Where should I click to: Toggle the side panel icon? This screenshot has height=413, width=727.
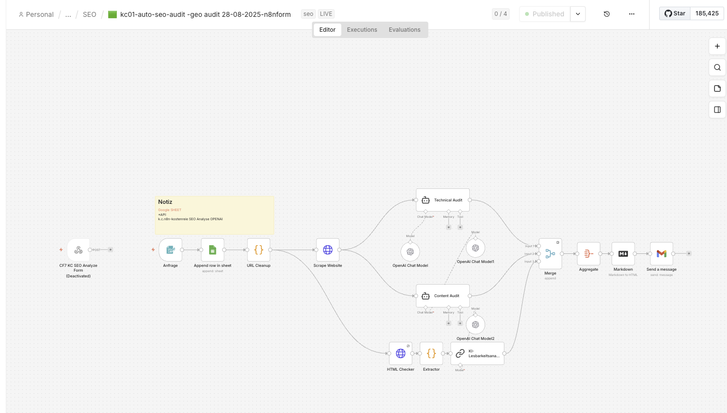(x=717, y=110)
